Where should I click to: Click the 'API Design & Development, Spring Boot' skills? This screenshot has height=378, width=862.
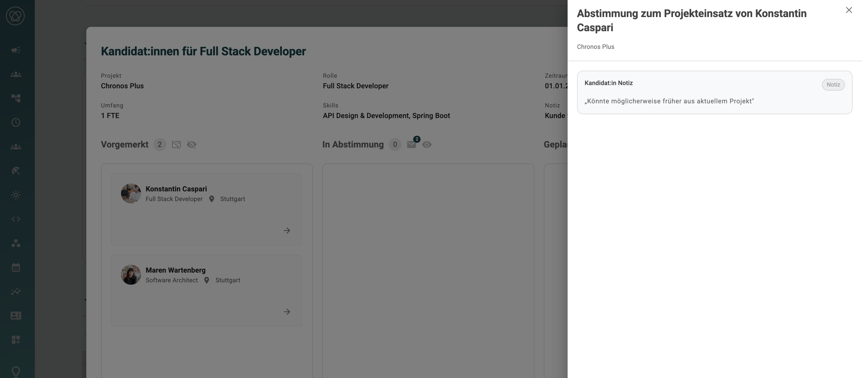click(x=386, y=116)
